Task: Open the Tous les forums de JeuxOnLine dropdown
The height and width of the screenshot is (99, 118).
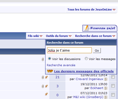Action: 91,9
